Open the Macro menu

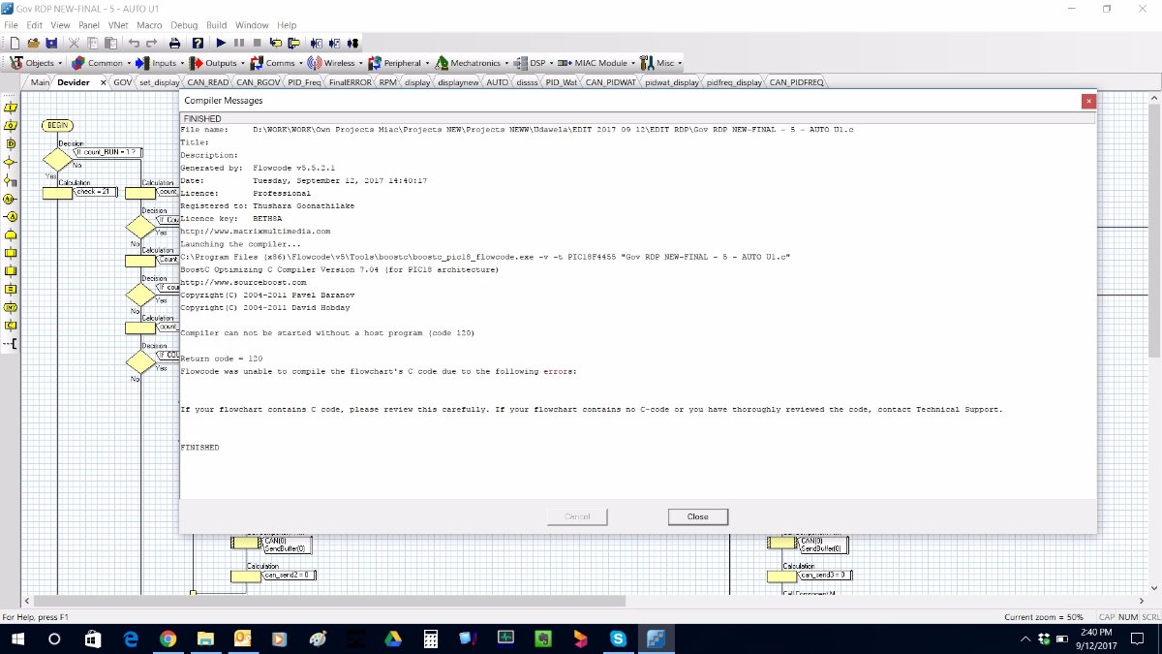pos(149,24)
